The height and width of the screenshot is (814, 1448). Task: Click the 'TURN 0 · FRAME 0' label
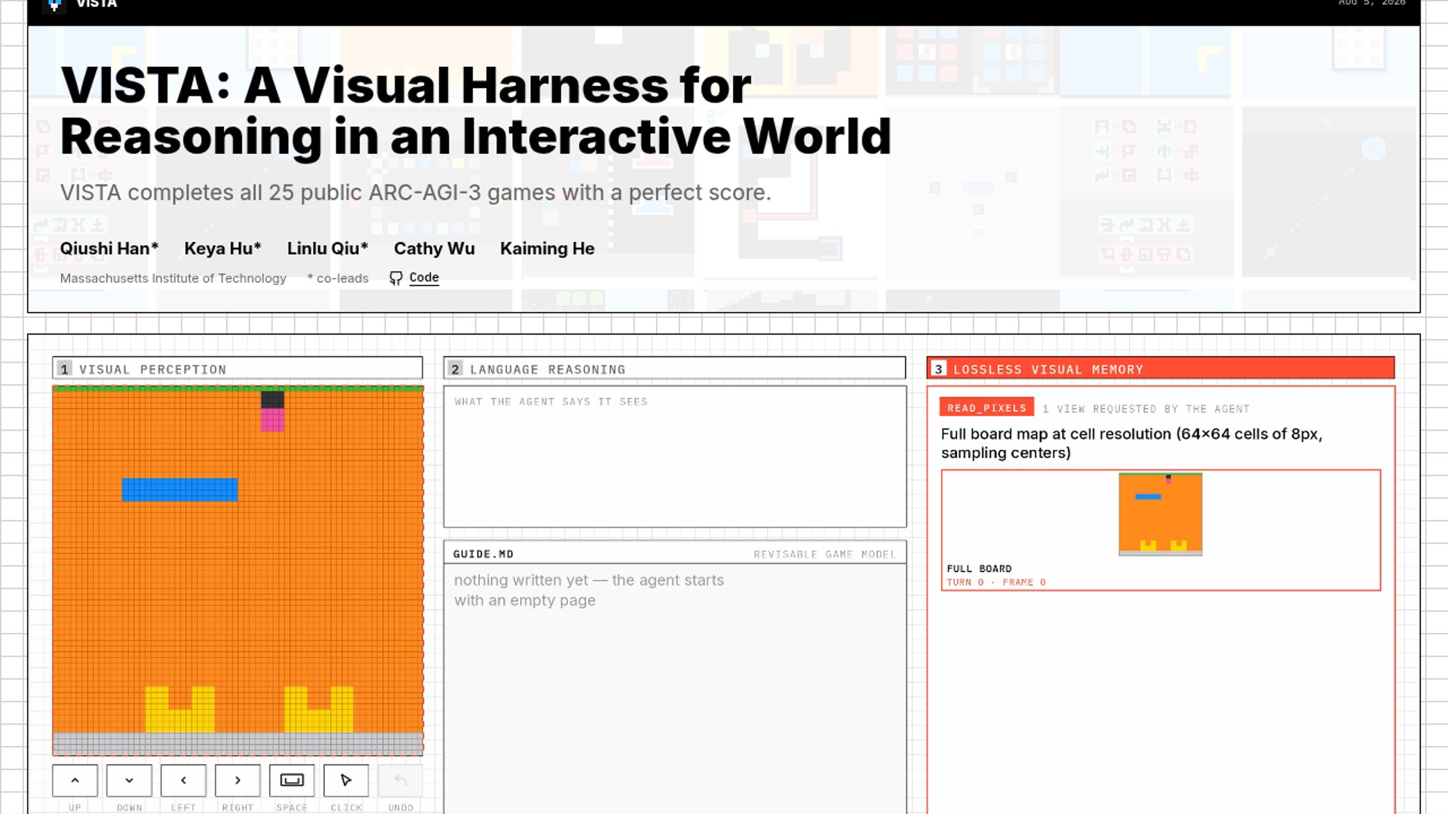[x=996, y=582]
